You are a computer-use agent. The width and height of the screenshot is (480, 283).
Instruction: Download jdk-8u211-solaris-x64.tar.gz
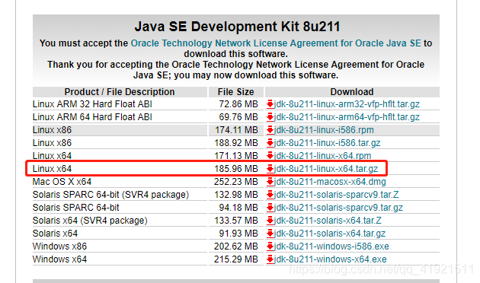pos(330,234)
